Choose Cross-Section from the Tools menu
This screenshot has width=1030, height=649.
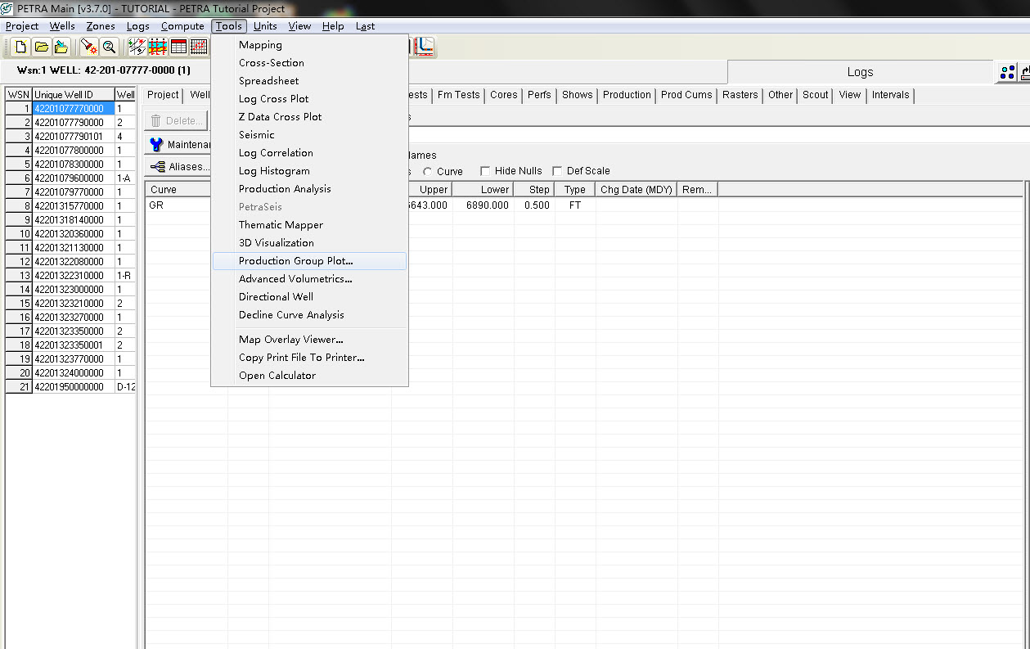click(309, 63)
